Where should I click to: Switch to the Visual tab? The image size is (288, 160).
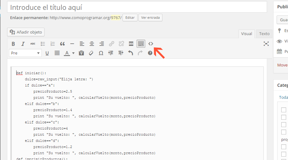[x=247, y=34]
